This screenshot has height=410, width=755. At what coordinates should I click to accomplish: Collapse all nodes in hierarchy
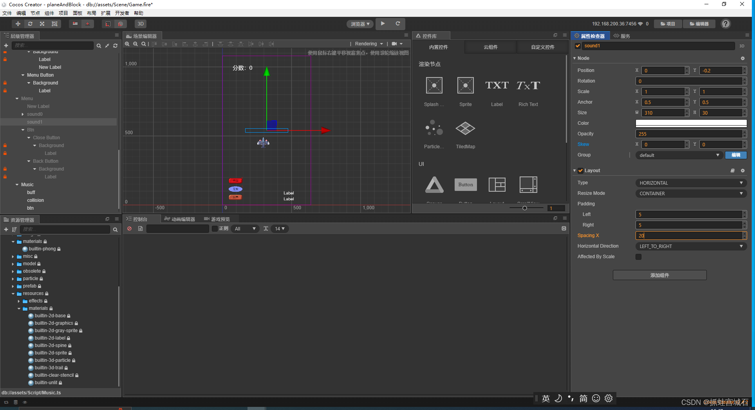(107, 46)
